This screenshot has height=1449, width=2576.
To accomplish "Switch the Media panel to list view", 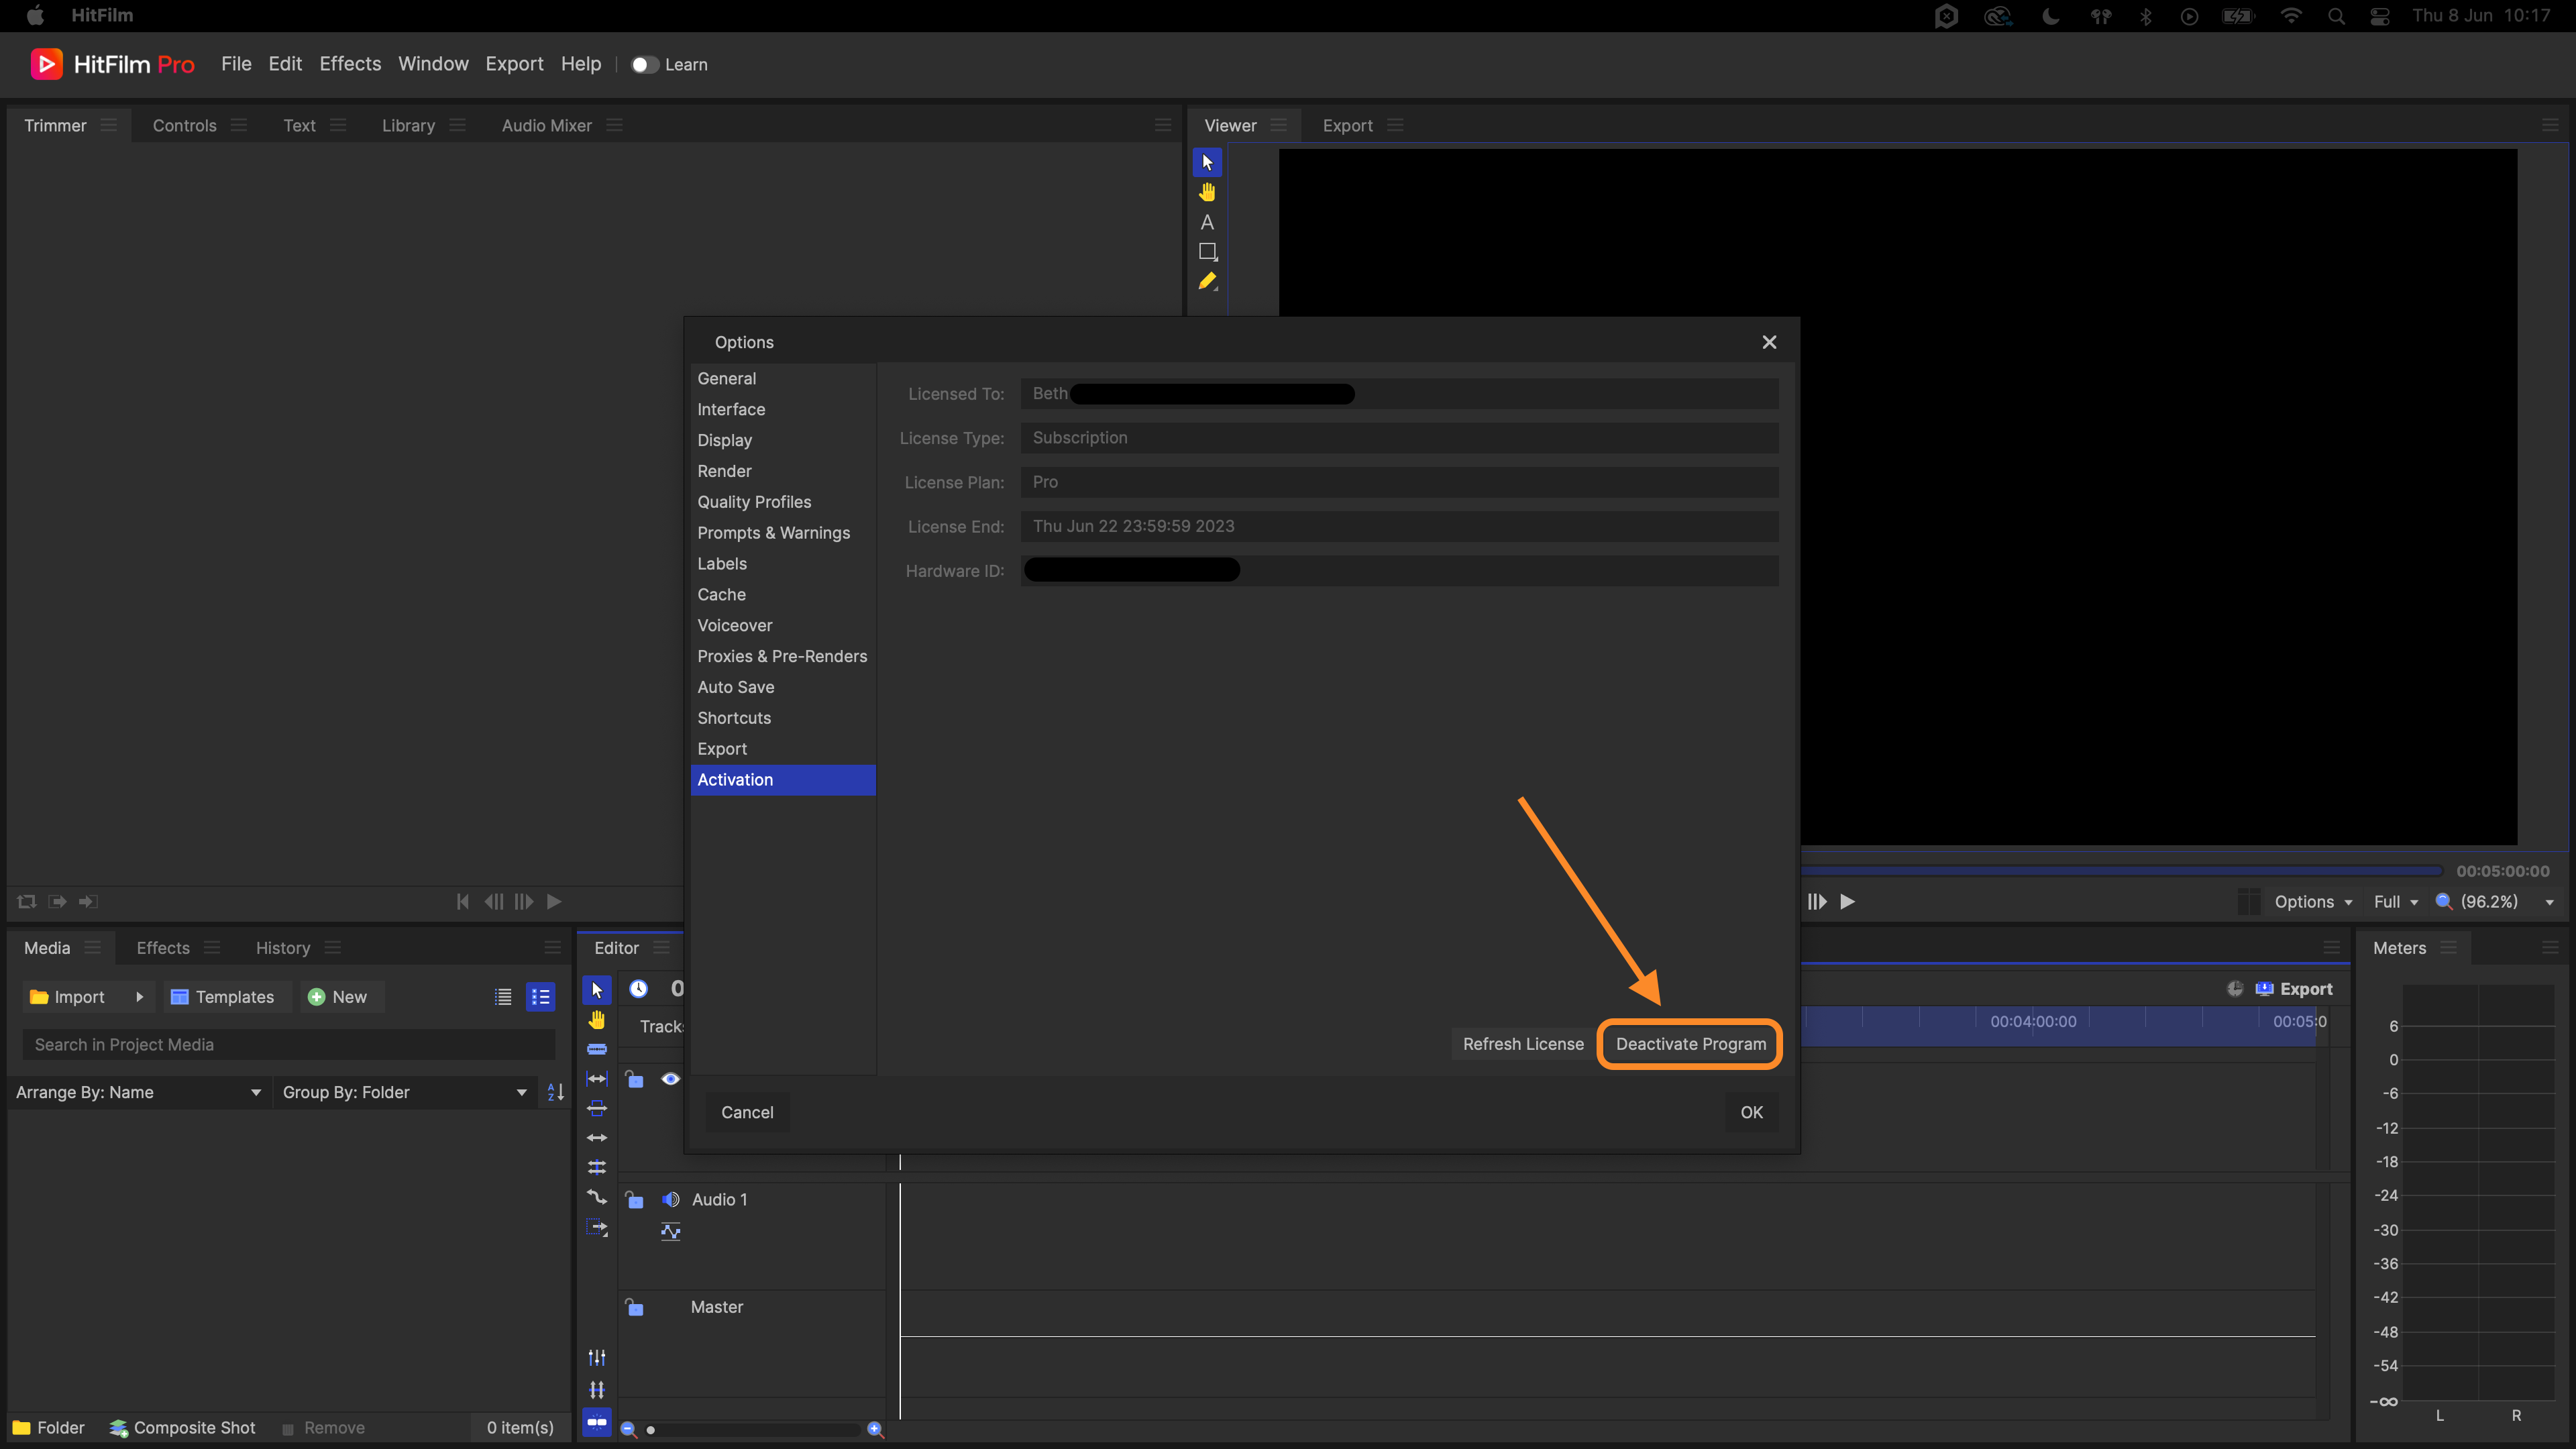I will 503,996.
